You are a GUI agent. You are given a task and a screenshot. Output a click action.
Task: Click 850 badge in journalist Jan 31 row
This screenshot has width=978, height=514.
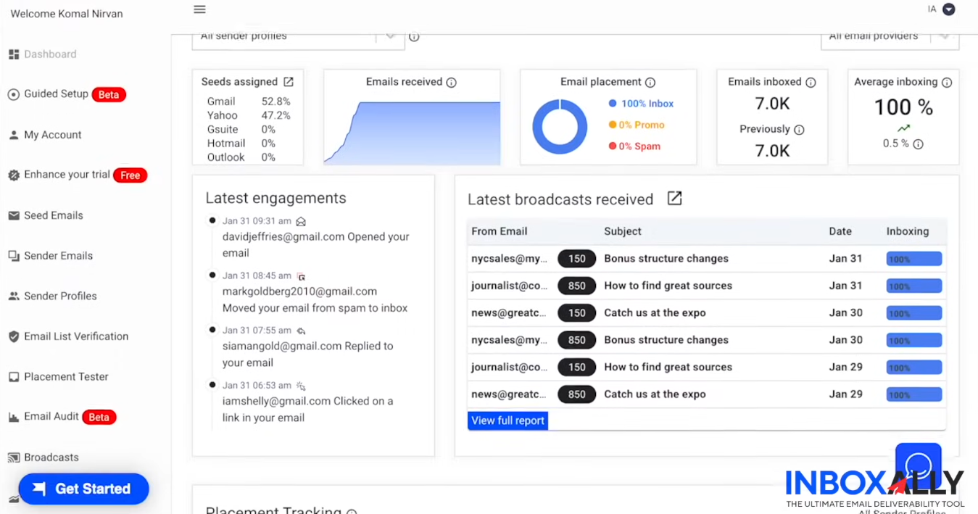(577, 286)
